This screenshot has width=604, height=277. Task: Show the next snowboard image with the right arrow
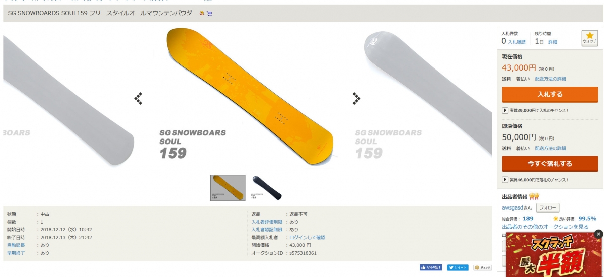point(356,99)
